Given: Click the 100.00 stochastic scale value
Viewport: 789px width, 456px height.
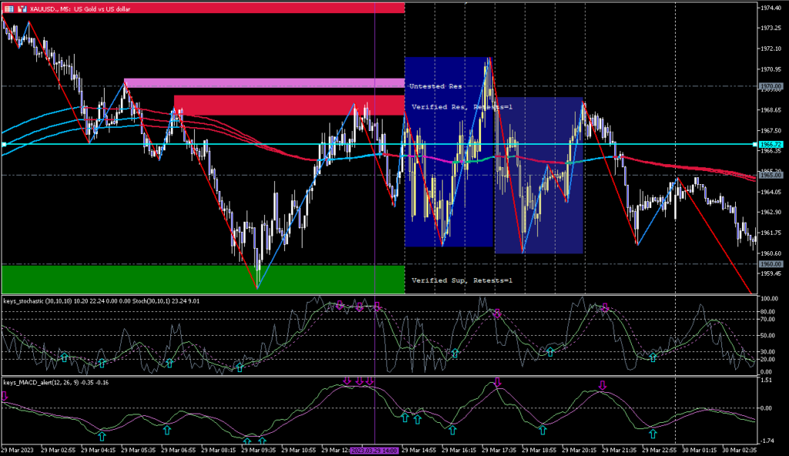Looking at the screenshot, I should (769, 299).
